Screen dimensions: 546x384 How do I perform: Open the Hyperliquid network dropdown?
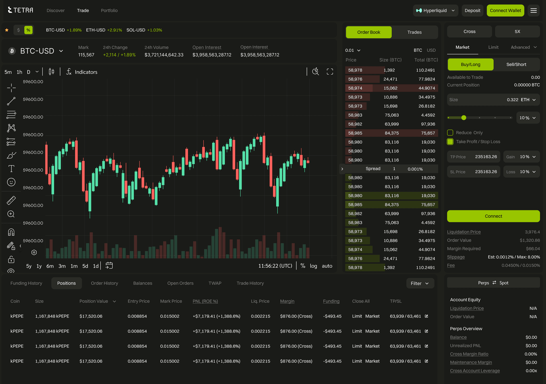pos(435,10)
